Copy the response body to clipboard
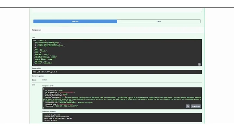The width and height of the screenshot is (234, 131). [x=188, y=106]
